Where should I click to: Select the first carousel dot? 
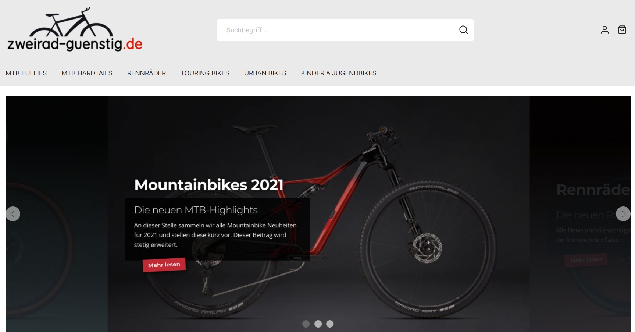click(x=306, y=324)
